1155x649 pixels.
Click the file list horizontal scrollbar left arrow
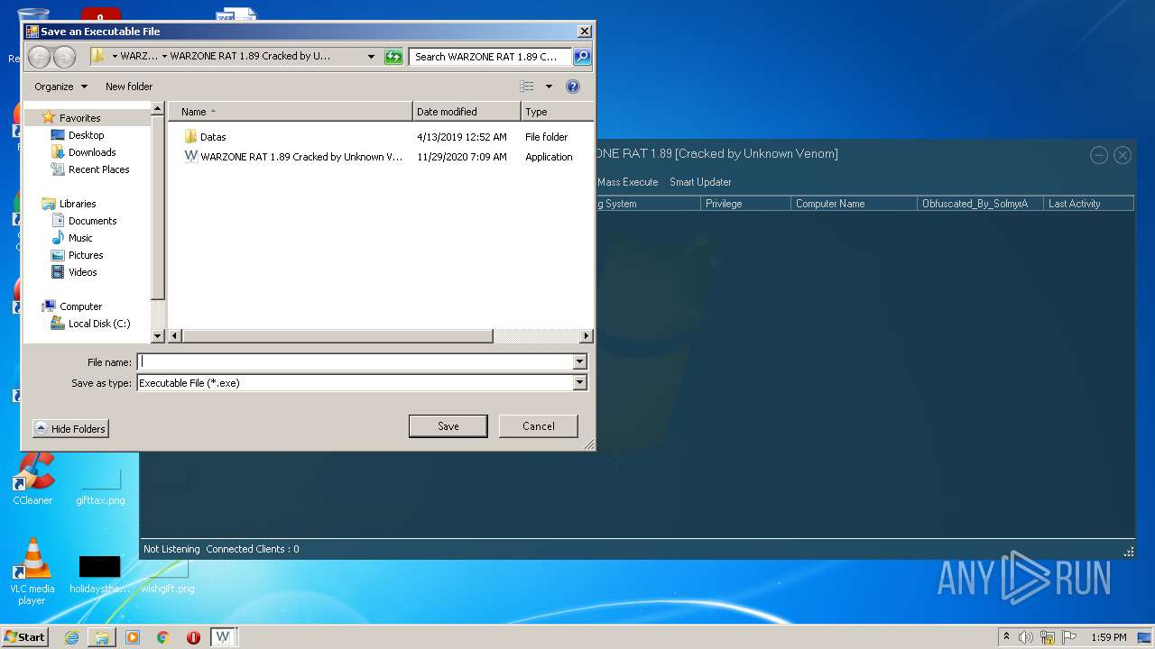click(175, 336)
